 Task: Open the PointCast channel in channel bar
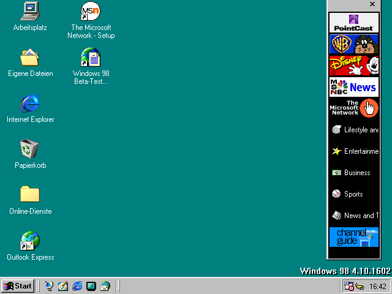353,23
